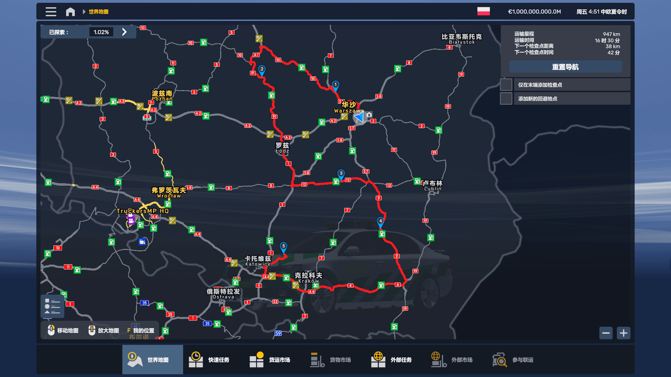The width and height of the screenshot is (671, 377).
Task: Select waypoint marker 5 near Katowice
Action: pos(284,247)
